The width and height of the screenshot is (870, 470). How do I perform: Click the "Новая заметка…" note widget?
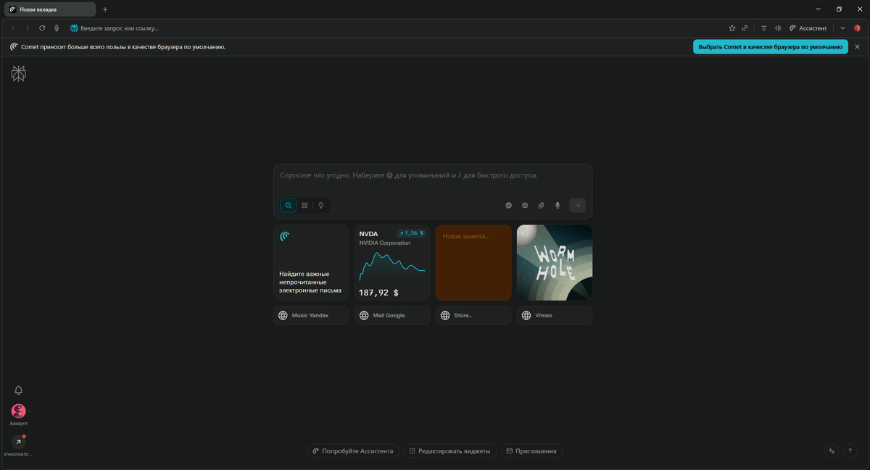point(473,262)
